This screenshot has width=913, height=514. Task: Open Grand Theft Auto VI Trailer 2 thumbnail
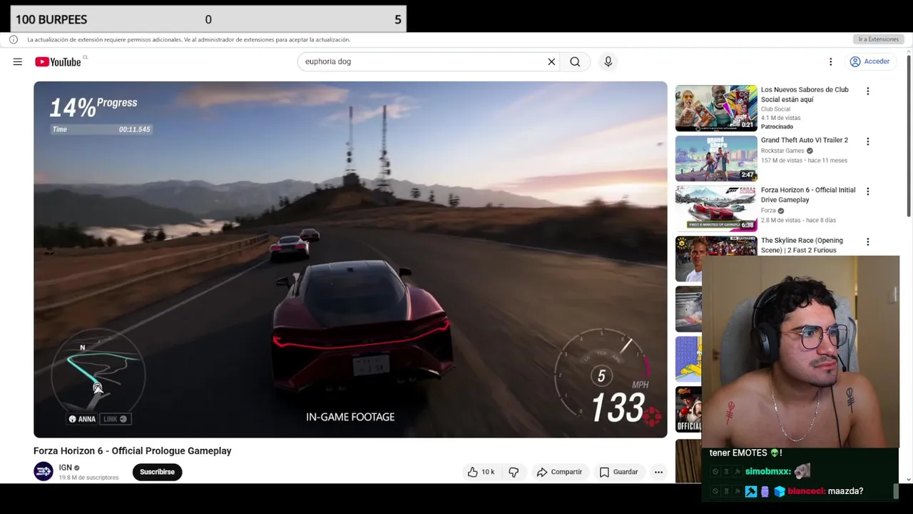[x=716, y=158]
